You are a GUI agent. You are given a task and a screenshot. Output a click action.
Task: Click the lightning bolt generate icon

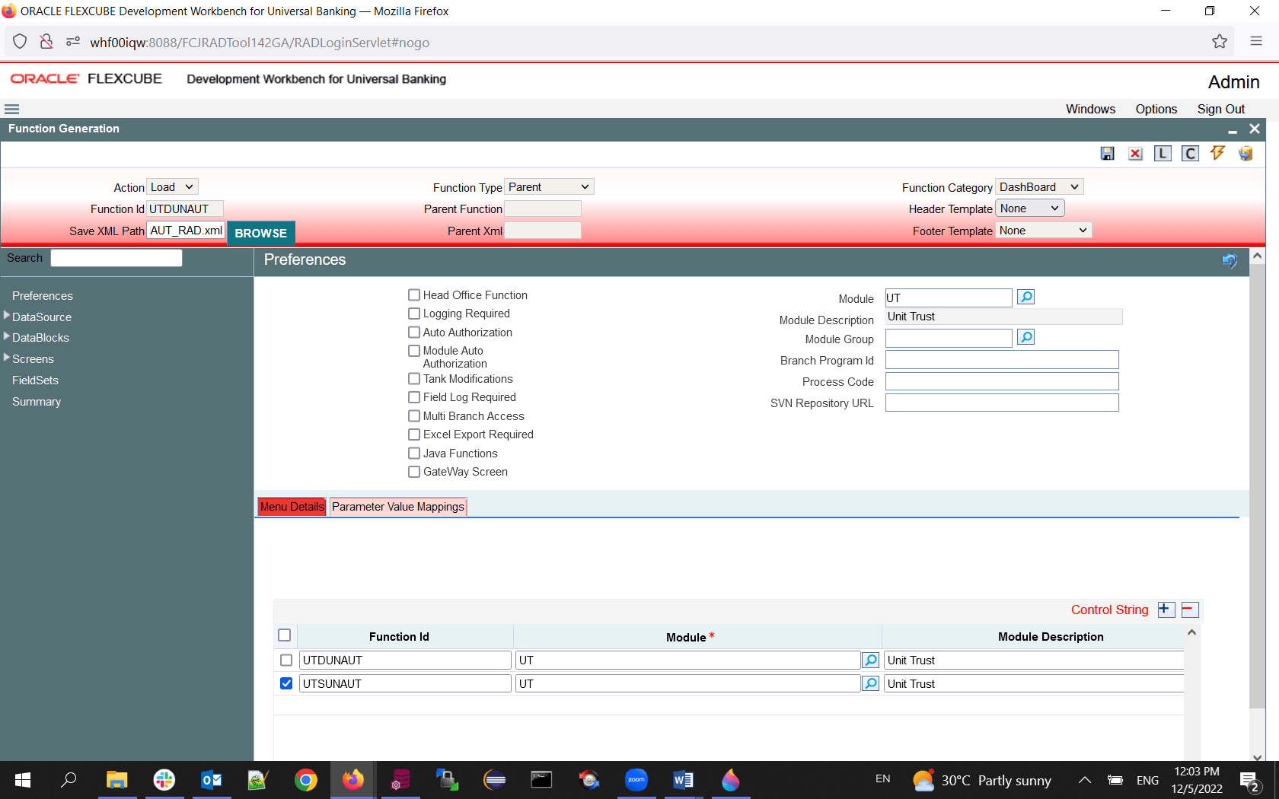[x=1218, y=153]
